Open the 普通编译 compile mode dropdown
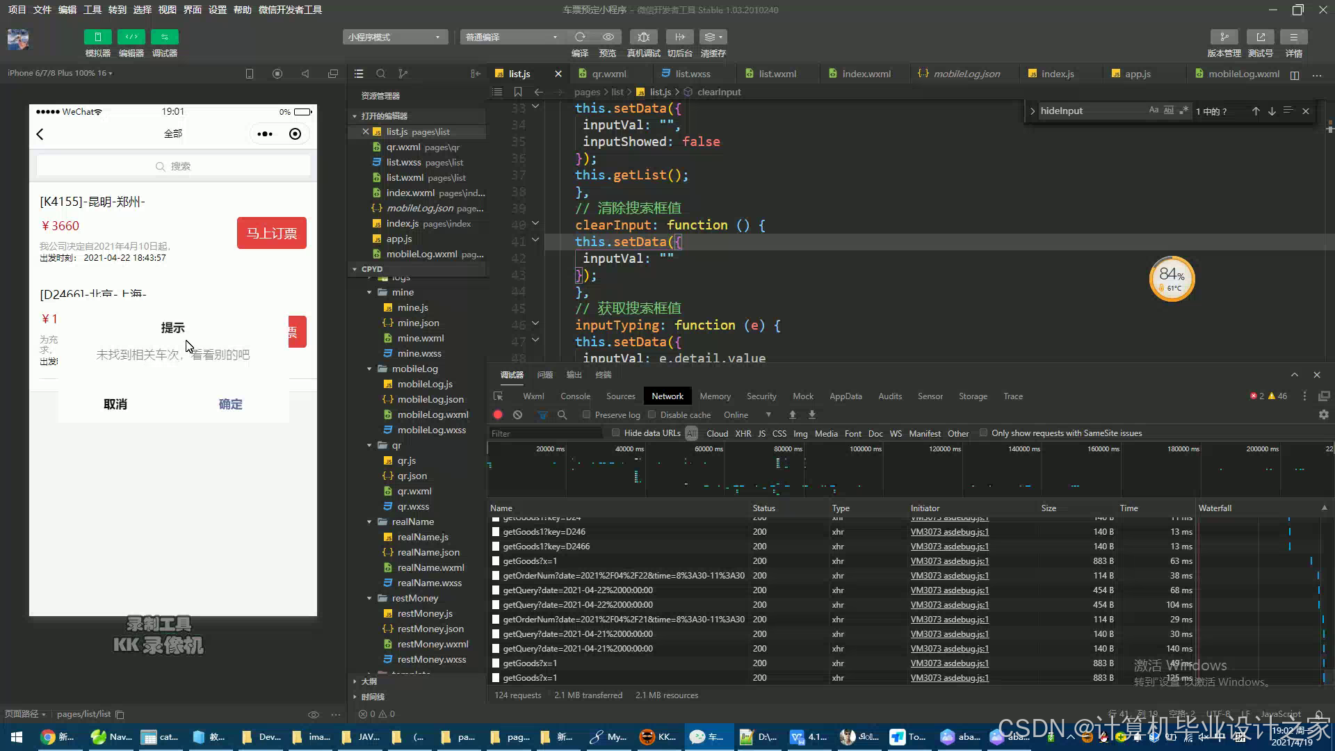Viewport: 1335px width, 751px height. pyautogui.click(x=512, y=37)
